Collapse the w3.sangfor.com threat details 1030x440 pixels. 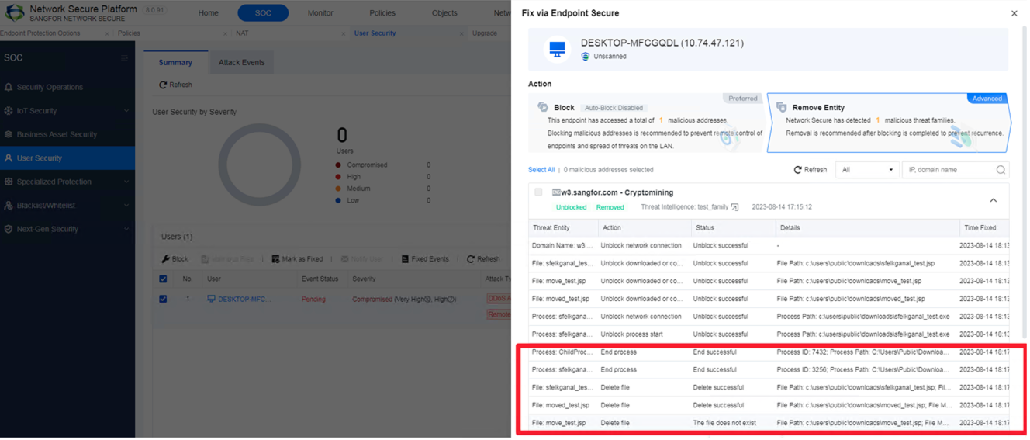pyautogui.click(x=993, y=200)
